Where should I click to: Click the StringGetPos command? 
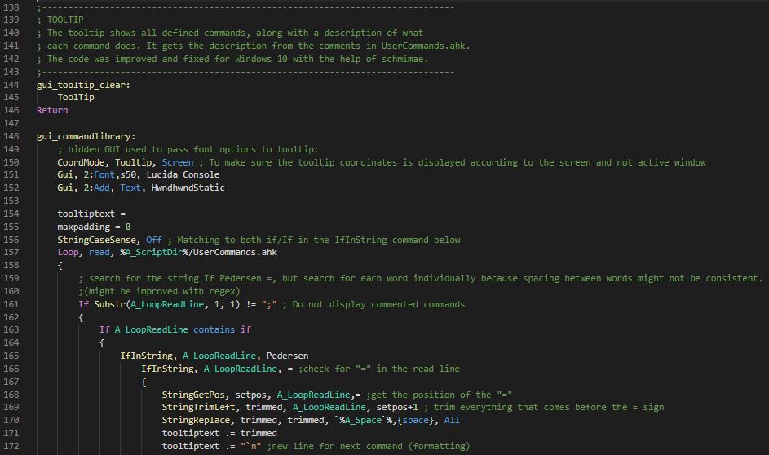click(x=196, y=395)
